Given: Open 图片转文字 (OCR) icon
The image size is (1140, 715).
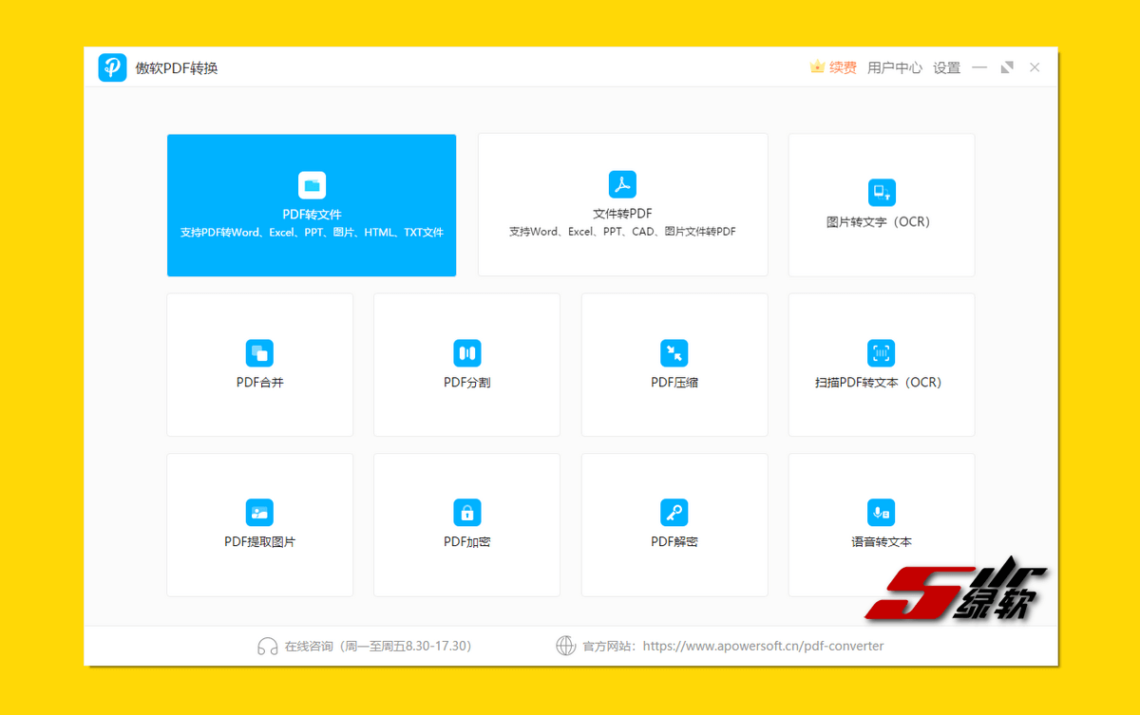Looking at the screenshot, I should (x=882, y=193).
